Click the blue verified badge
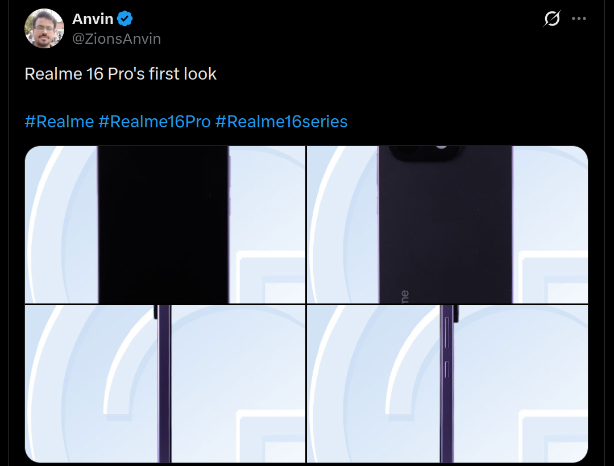The image size is (614, 466). tap(125, 19)
